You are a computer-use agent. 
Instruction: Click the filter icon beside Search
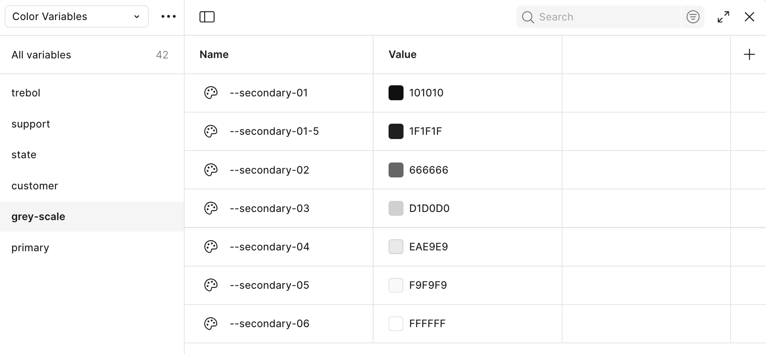click(x=693, y=17)
